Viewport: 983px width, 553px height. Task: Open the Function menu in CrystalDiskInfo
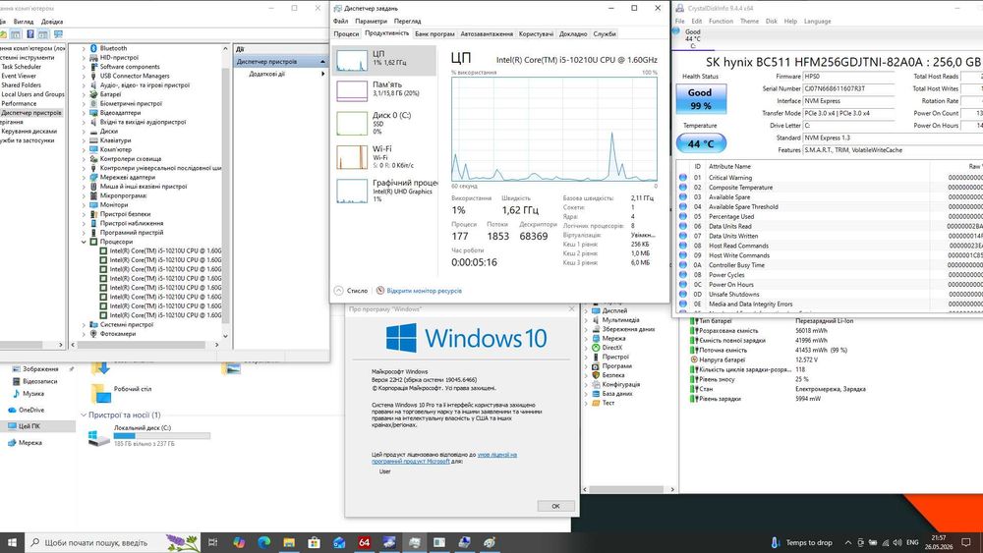(721, 21)
